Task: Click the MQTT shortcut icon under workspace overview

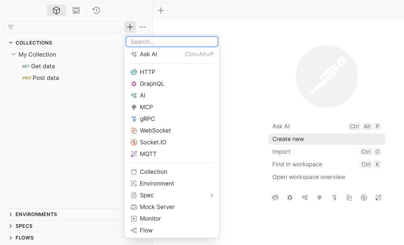Action: (x=378, y=198)
